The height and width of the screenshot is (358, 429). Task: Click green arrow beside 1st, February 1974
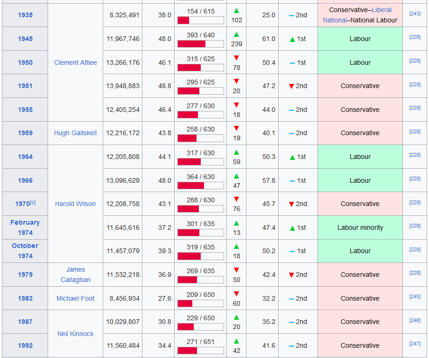pyautogui.click(x=292, y=228)
